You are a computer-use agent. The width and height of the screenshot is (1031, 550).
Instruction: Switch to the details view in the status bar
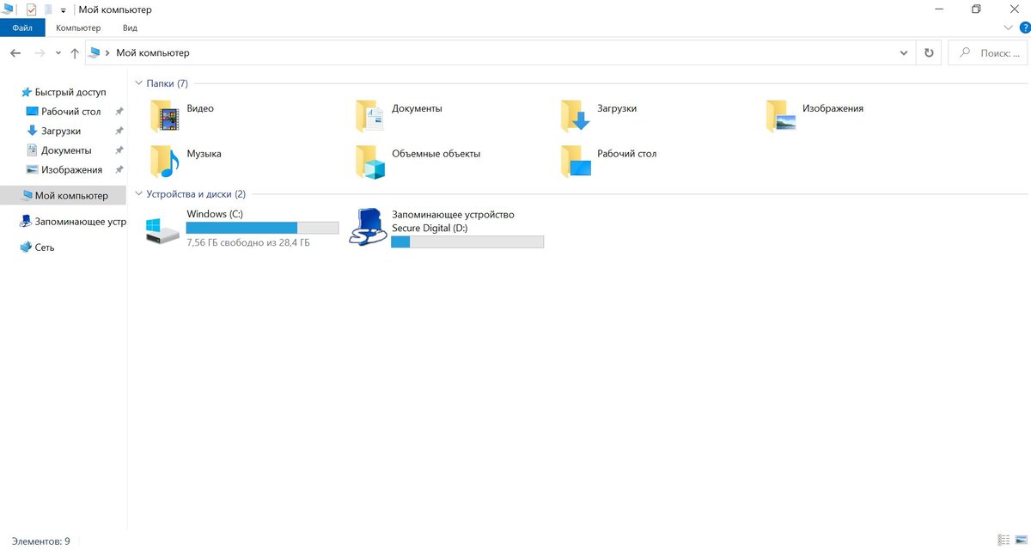point(1004,541)
